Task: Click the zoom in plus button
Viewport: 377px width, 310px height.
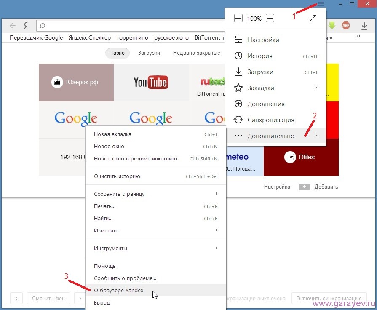Action: 270,18
